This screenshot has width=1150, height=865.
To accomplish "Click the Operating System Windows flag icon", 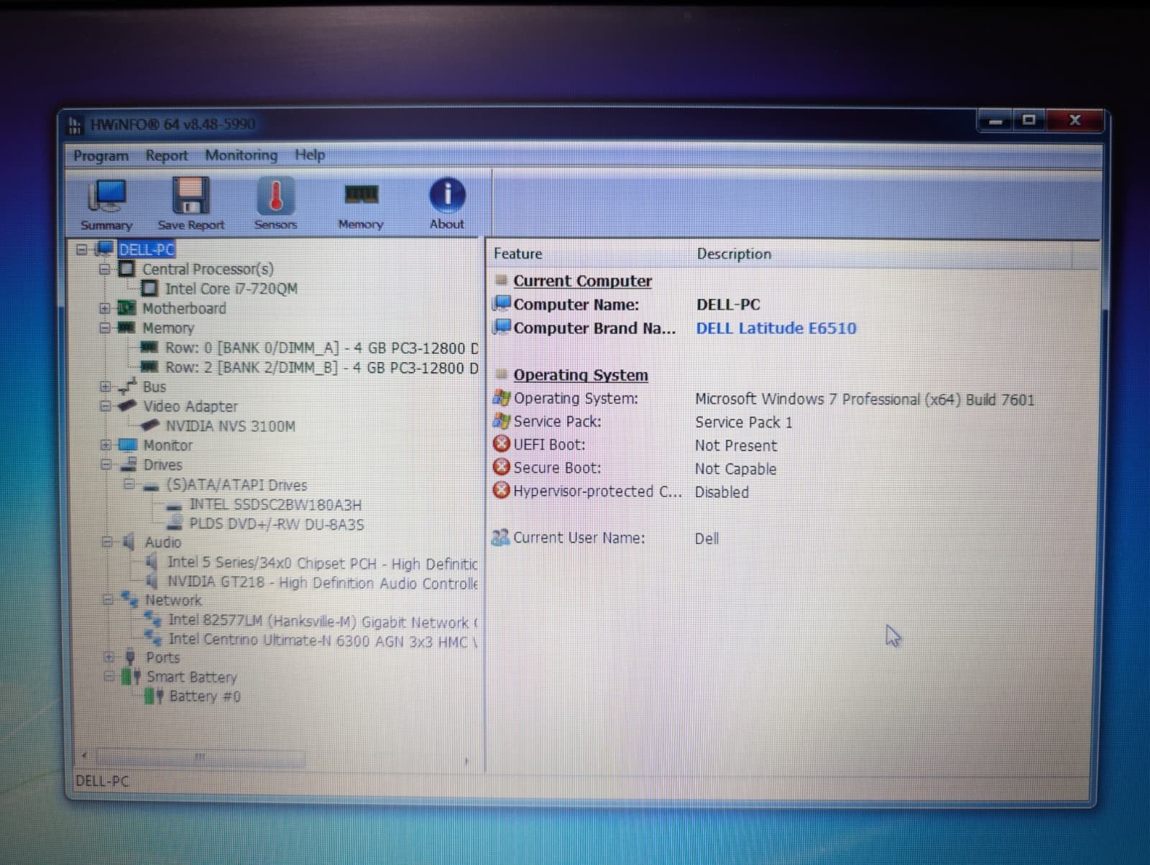I will (501, 397).
